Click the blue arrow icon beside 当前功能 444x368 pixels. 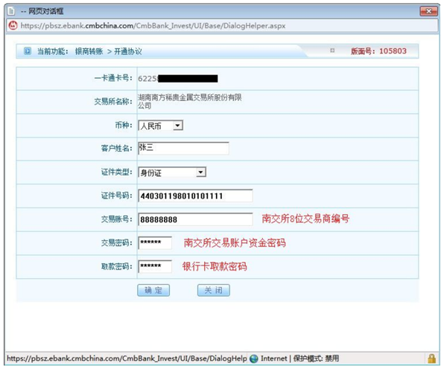28,51
